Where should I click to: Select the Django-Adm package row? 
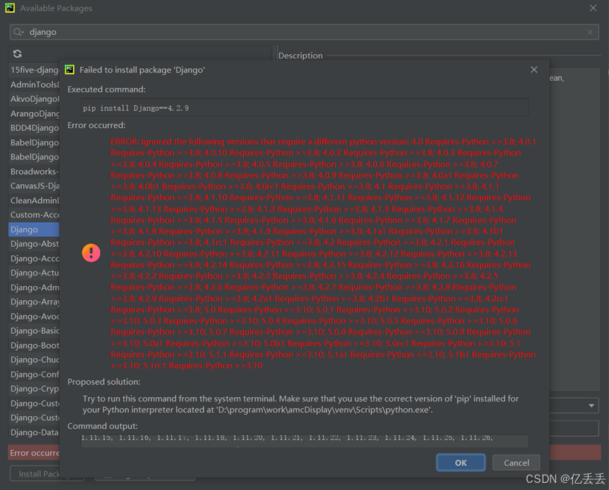[x=34, y=288]
